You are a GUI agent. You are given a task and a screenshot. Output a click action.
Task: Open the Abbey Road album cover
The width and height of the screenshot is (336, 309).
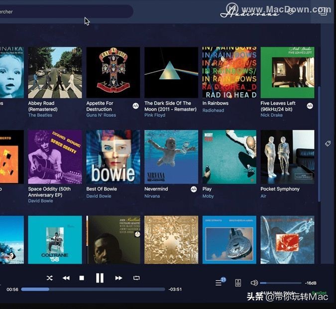[x=55, y=73]
